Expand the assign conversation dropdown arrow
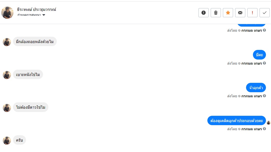The height and width of the screenshot is (152, 271). [44, 15]
